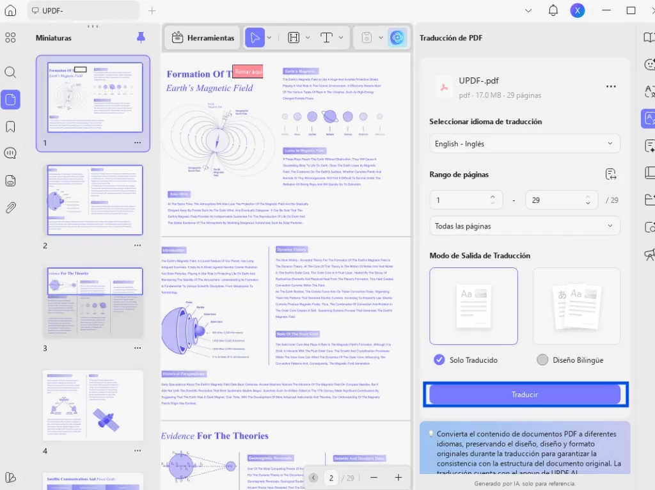Open the UPDF logo icon at bottom left
Screen dimensions: 655x490
10,477
